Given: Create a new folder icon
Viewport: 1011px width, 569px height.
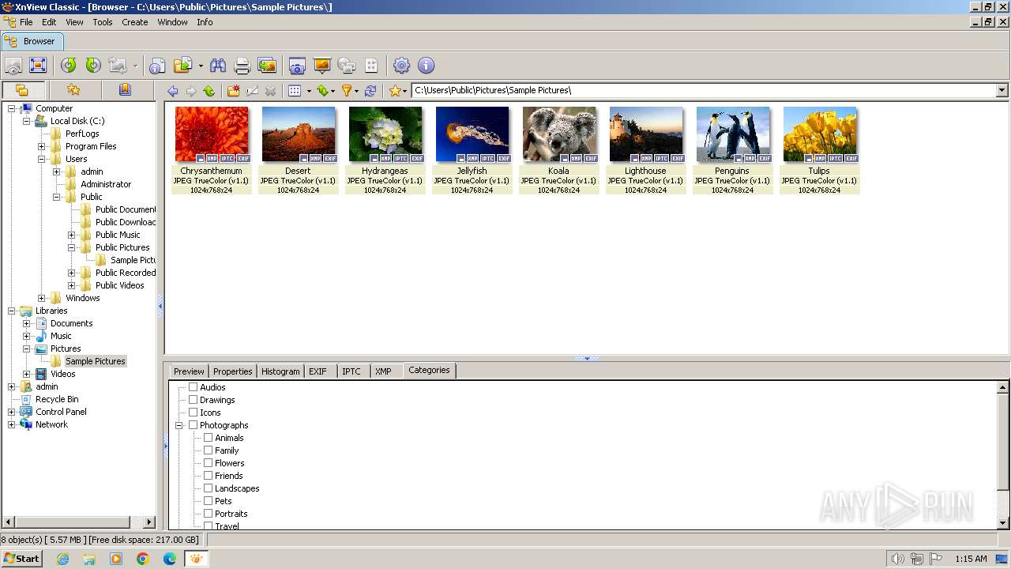Looking at the screenshot, I should pyautogui.click(x=234, y=91).
